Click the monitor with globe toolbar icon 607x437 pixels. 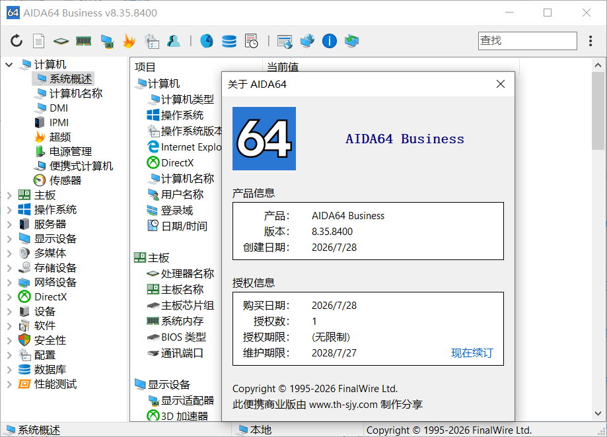point(307,41)
